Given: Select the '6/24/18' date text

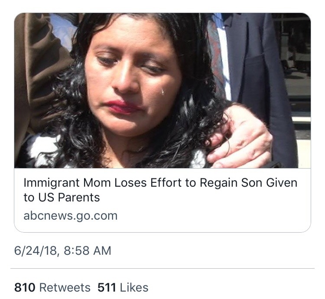Looking at the screenshot, I should point(36,250).
